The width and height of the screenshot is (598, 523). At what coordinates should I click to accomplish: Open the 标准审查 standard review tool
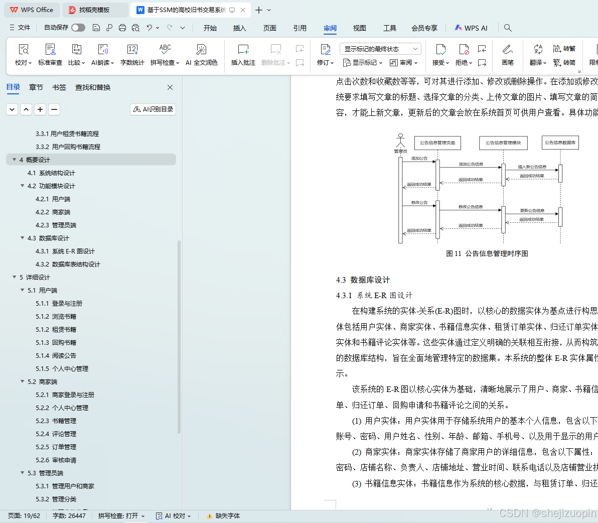50,55
